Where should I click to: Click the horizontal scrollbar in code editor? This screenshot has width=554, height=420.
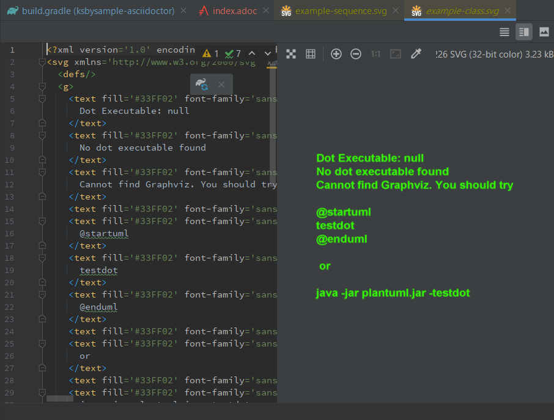(60, 399)
